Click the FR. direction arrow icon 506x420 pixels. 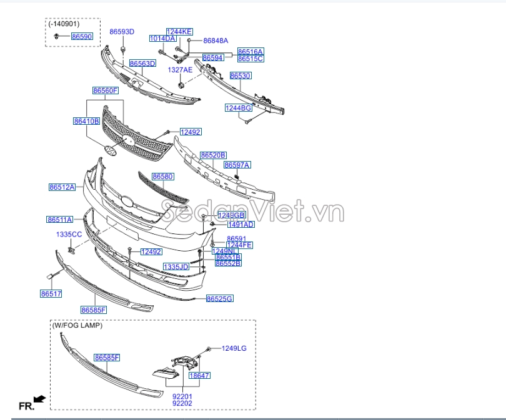click(39, 399)
